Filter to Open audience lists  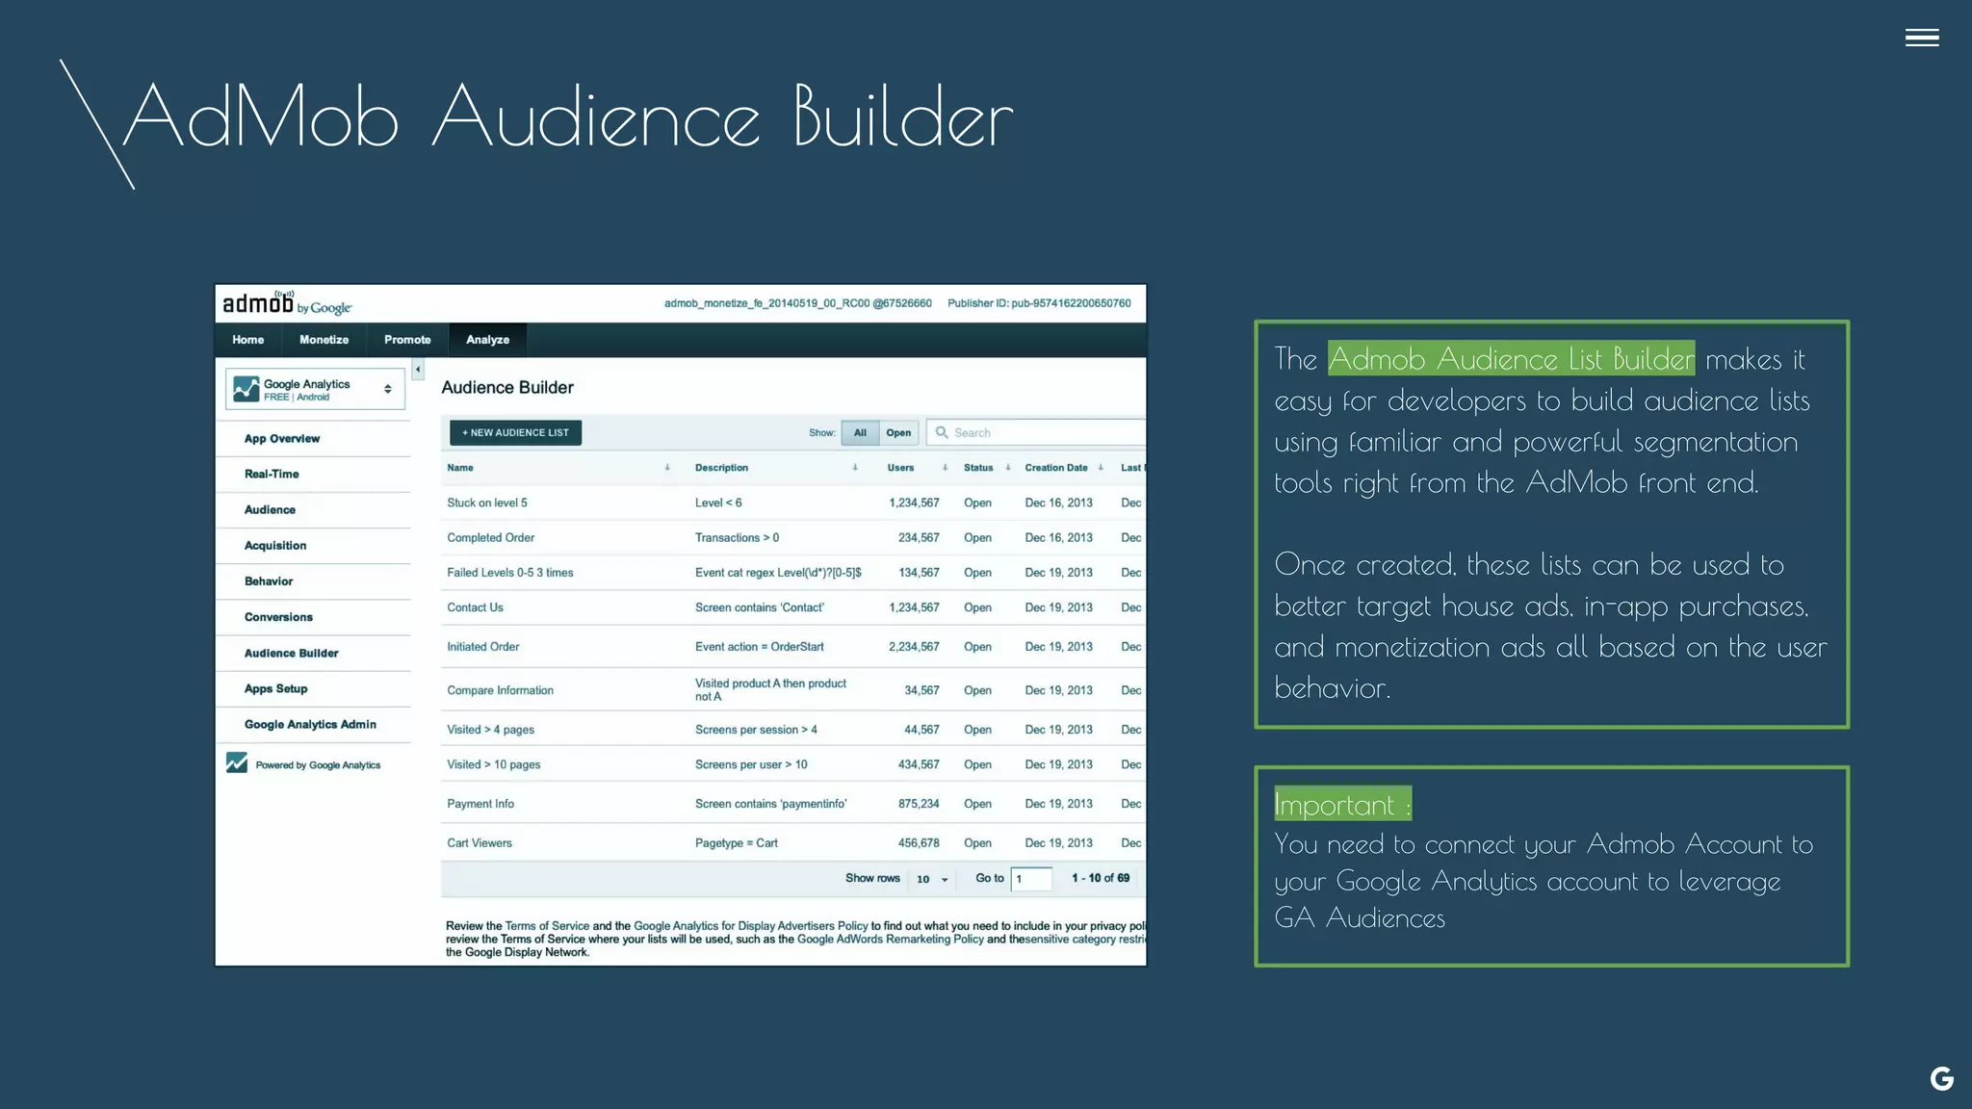tap(898, 433)
